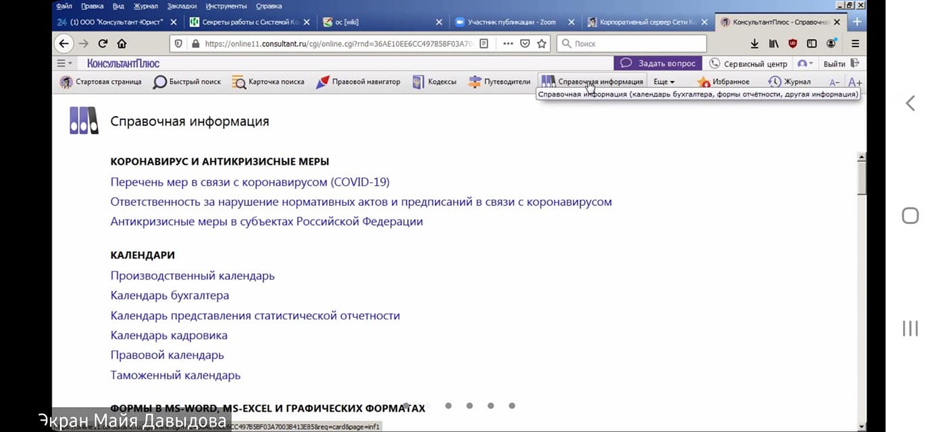This screenshot has width=936, height=432.
Task: Open the Инструменты menu
Action: (227, 6)
